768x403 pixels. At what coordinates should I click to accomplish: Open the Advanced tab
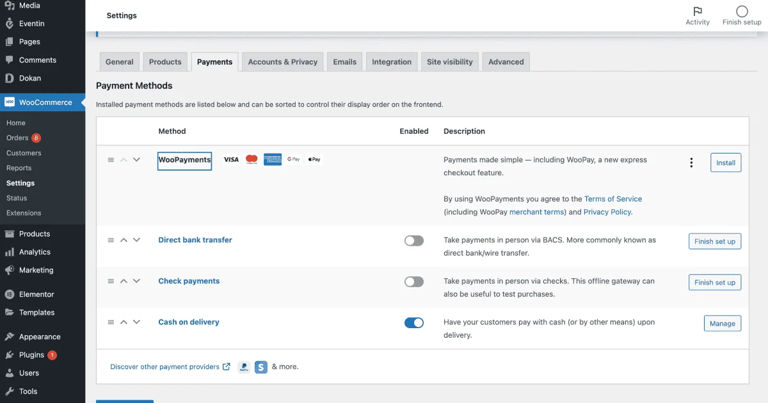[x=506, y=62]
